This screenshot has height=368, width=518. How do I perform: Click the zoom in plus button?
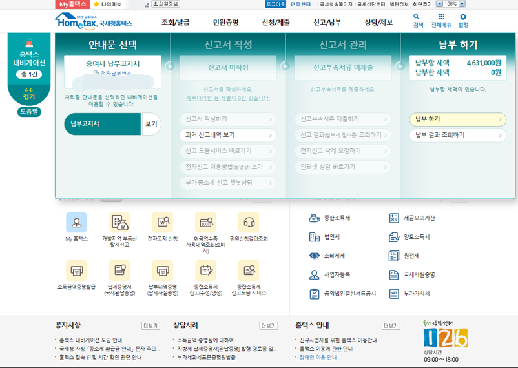462,4
